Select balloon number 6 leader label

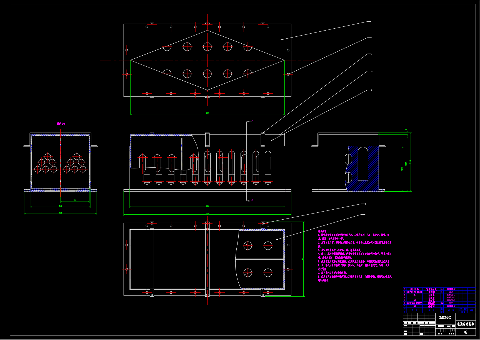click(x=366, y=204)
